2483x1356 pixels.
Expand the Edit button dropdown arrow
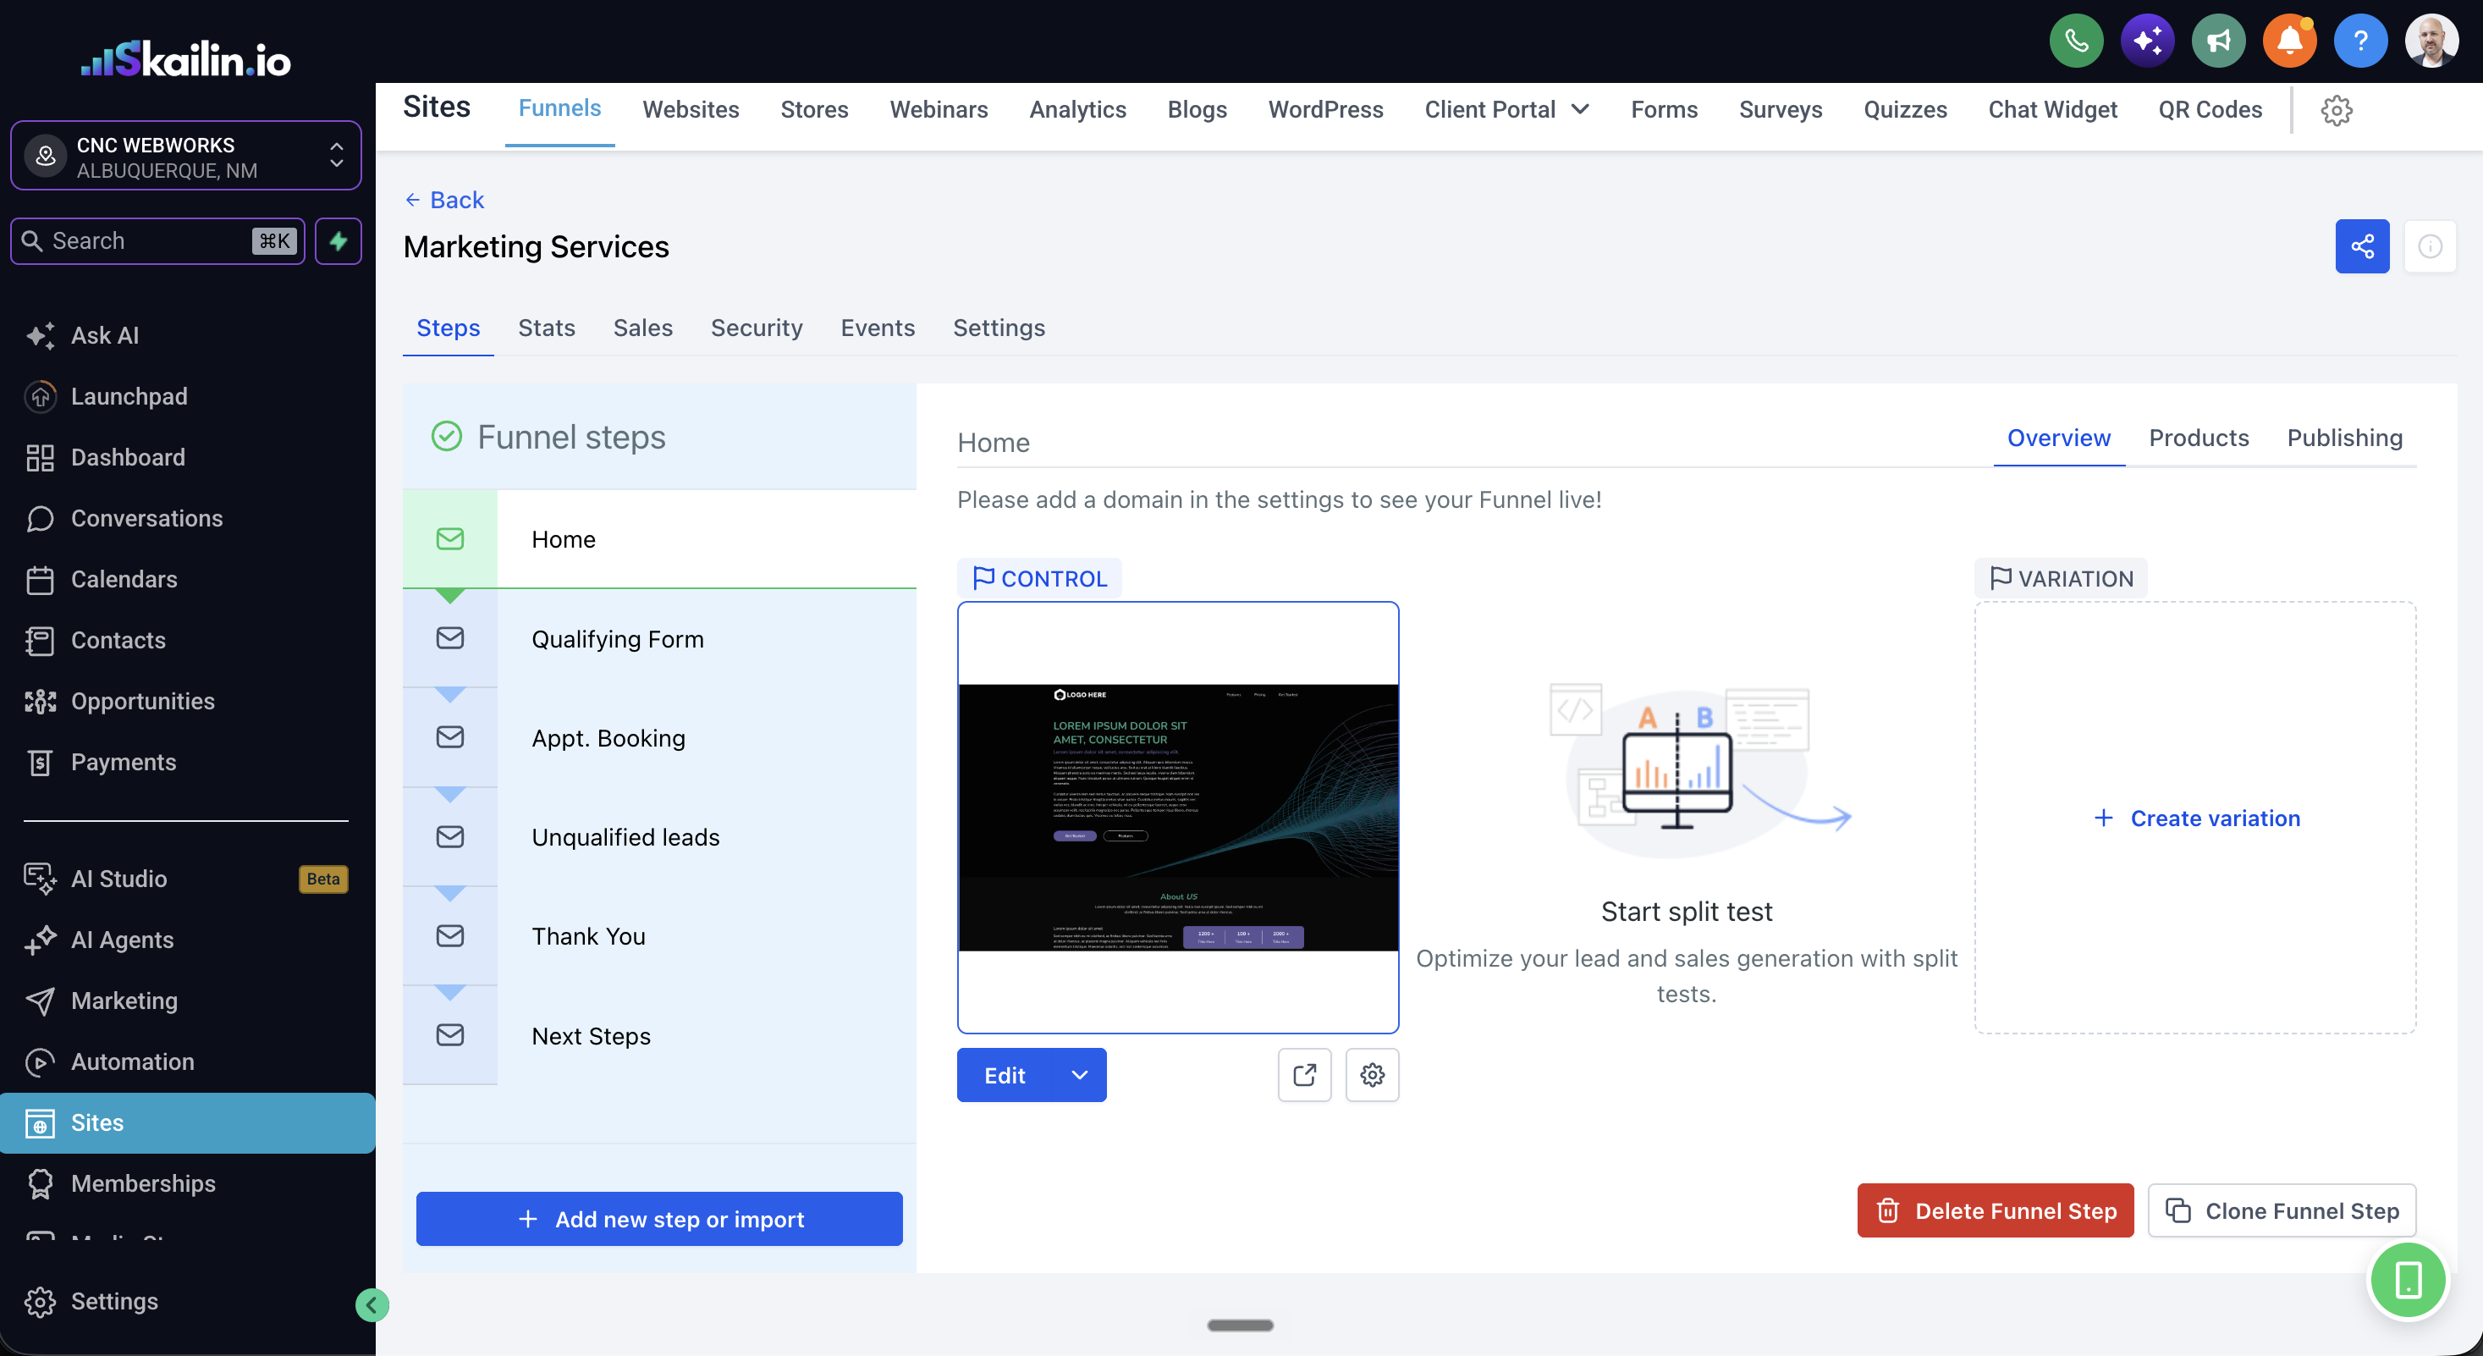(x=1080, y=1075)
